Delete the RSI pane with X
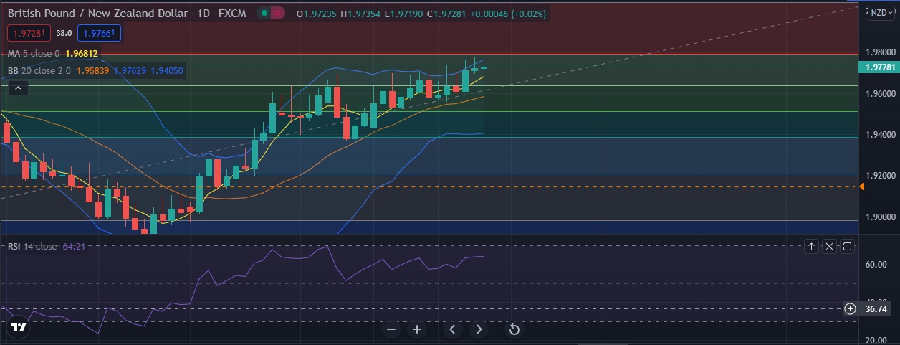 click(x=829, y=247)
